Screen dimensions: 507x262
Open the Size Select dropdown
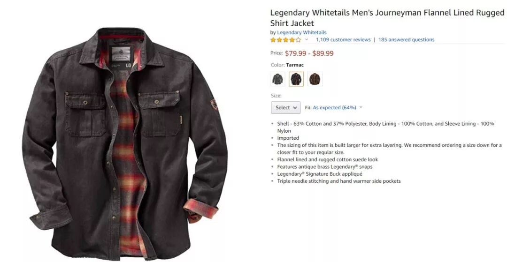point(285,108)
